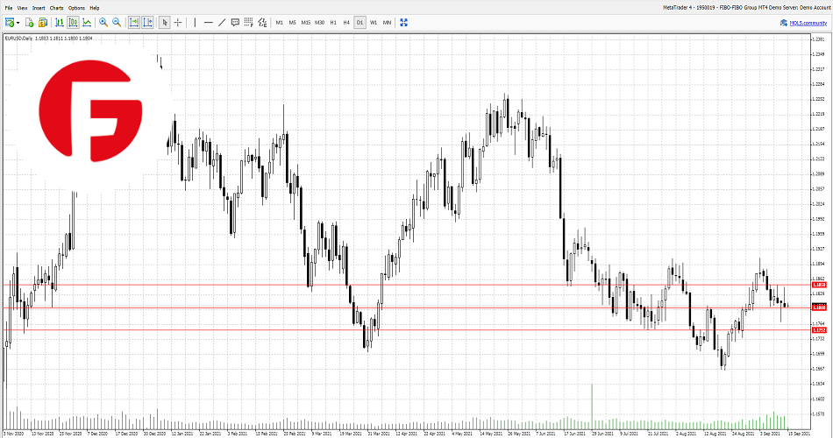Image resolution: width=833 pixels, height=438 pixels.
Task: Toggle candlestick chart mode
Action: 72,22
